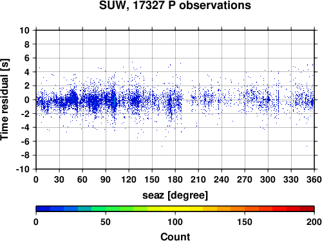Image resolution: width=322 pixels, height=241 pixels.
Task: Pick the yellow colorbar segment near 100
Action: coord(175,209)
